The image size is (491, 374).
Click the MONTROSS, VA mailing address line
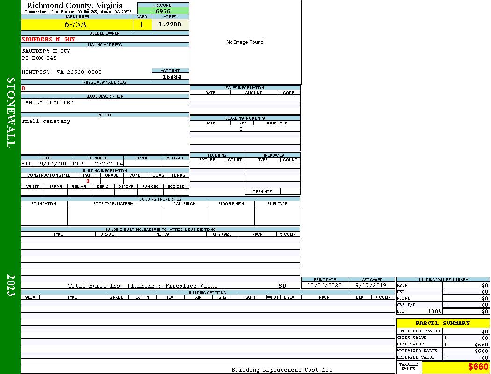coord(62,72)
